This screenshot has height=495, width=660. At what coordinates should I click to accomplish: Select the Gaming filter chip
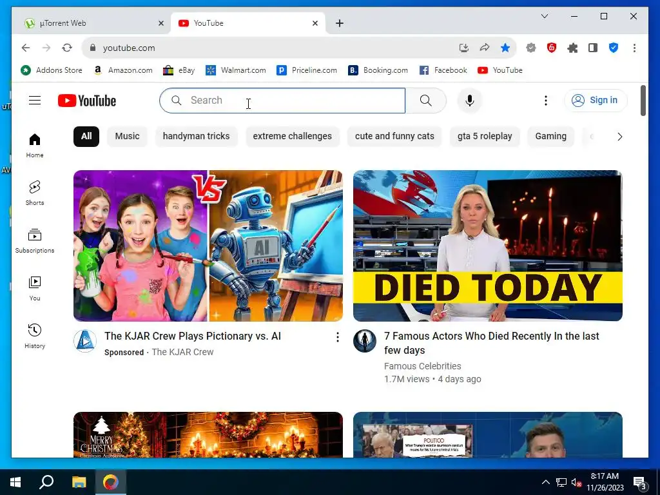click(x=550, y=137)
